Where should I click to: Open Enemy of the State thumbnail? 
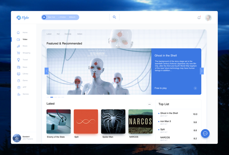59,121
